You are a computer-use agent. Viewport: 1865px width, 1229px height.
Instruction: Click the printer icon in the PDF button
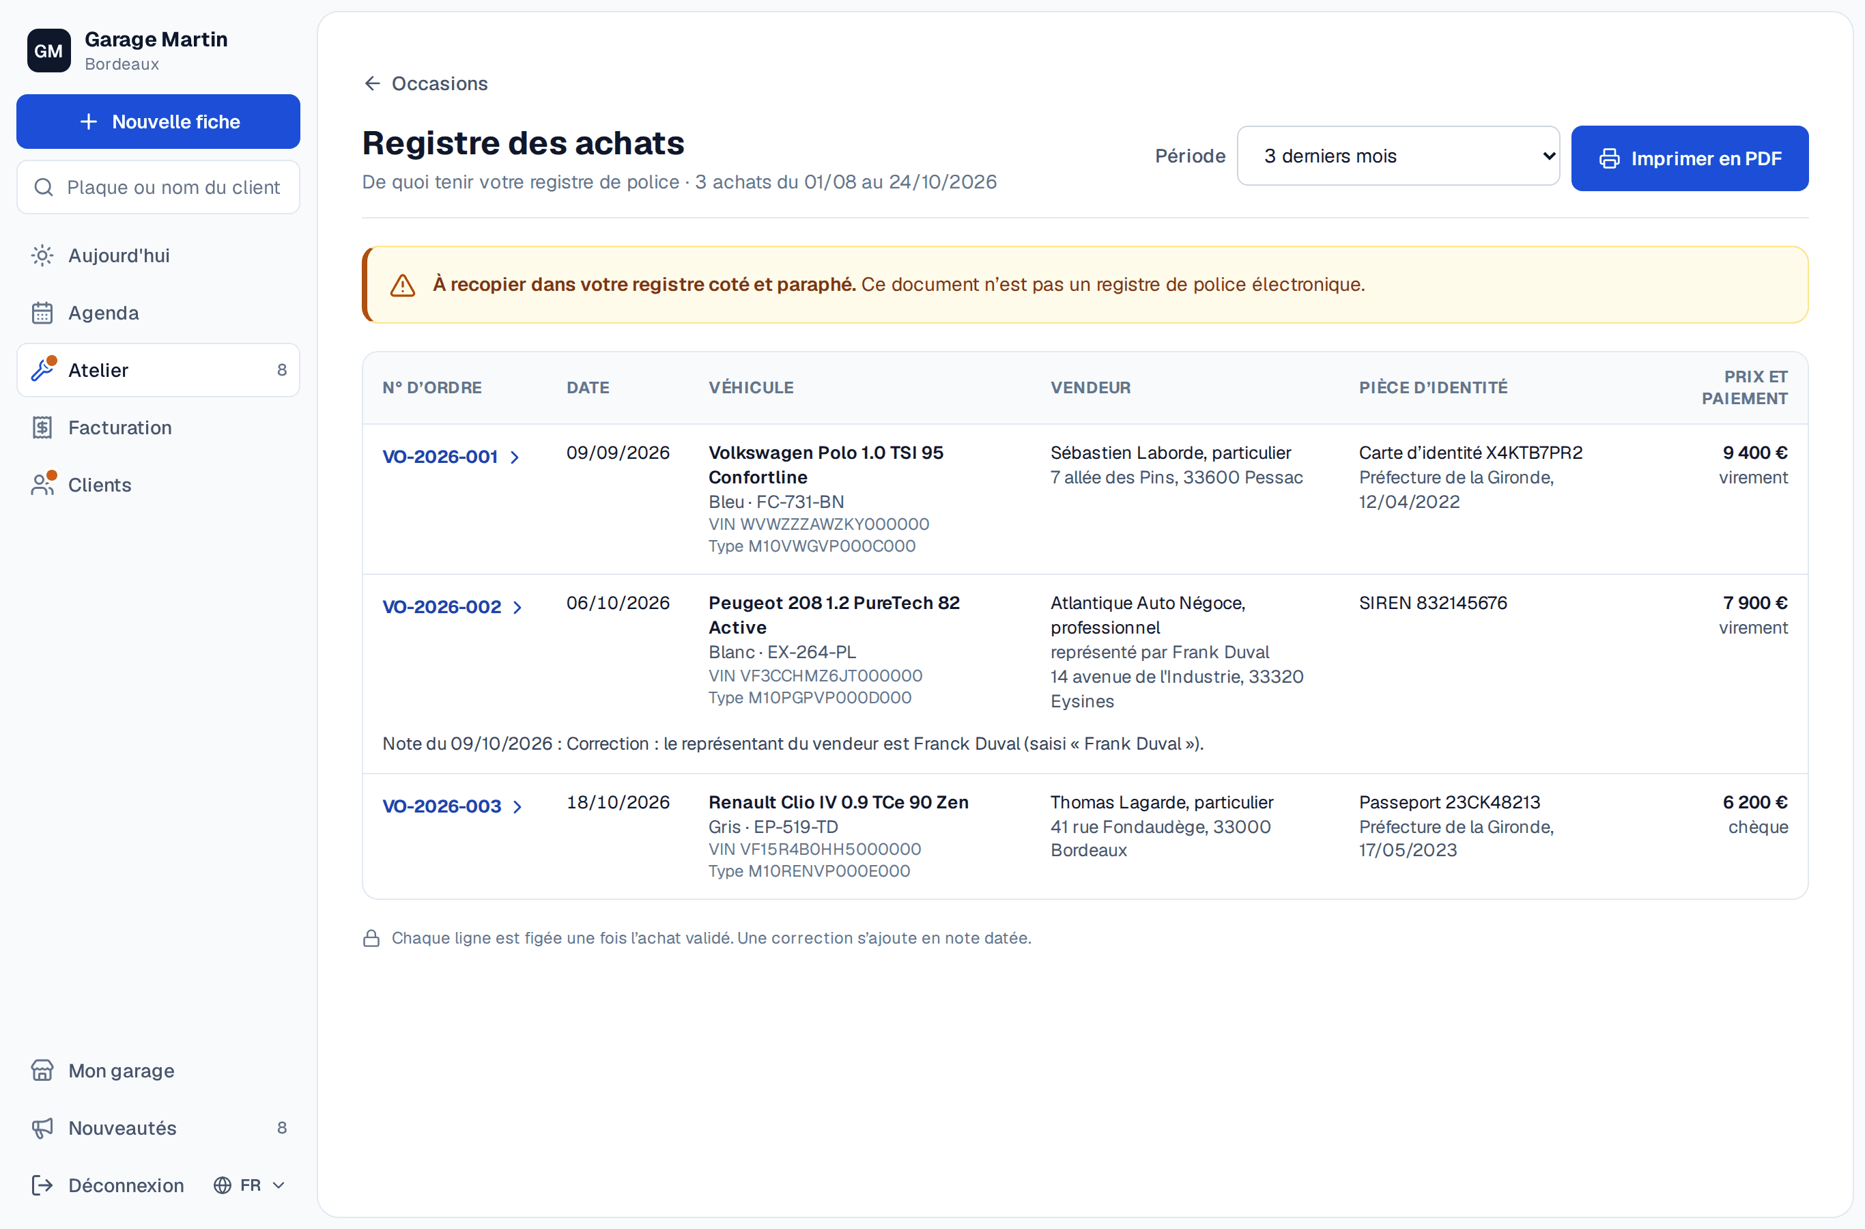pos(1610,158)
